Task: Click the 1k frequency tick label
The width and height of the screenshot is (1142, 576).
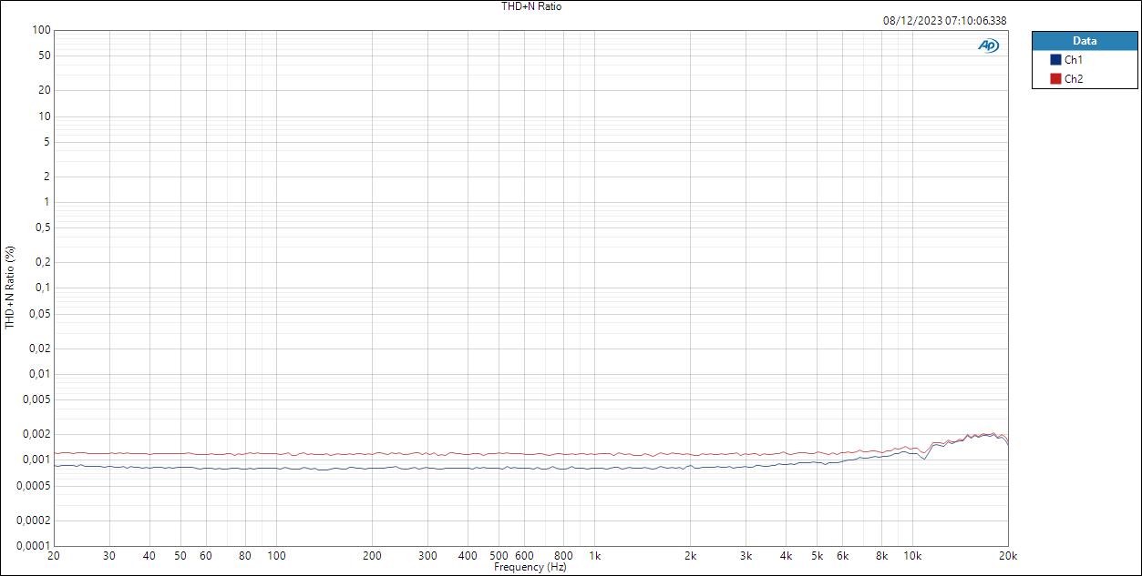Action: (597, 553)
